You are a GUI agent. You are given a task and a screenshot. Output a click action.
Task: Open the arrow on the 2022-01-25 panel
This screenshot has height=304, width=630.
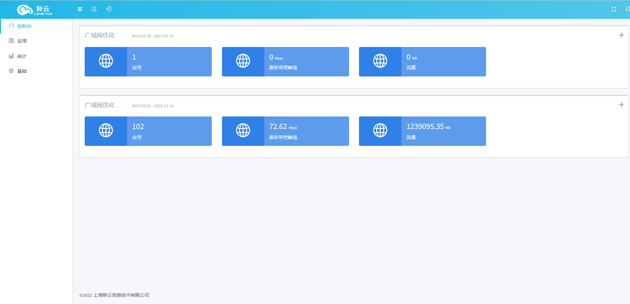(621, 35)
